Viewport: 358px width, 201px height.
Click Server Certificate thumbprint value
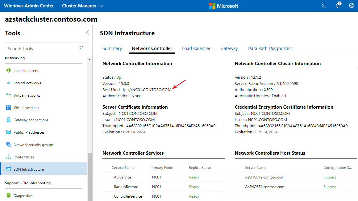click(171, 126)
